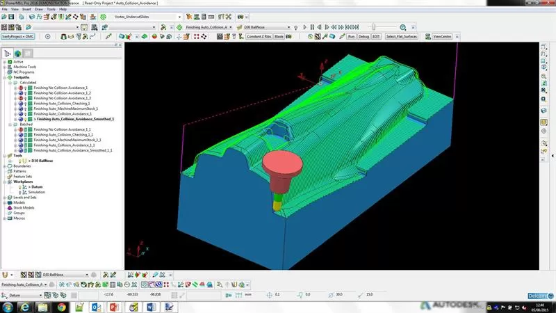Collapse the Calculated folder node
Viewport: 556px width, 313px height.
tap(10, 83)
